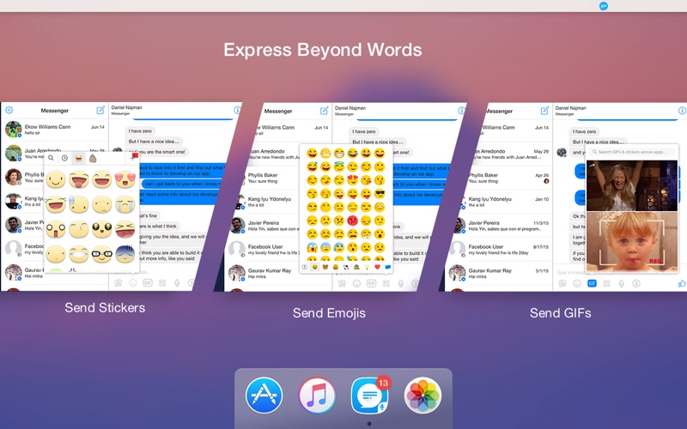Switch to flags emoji category
The width and height of the screenshot is (687, 429).
[x=388, y=267]
